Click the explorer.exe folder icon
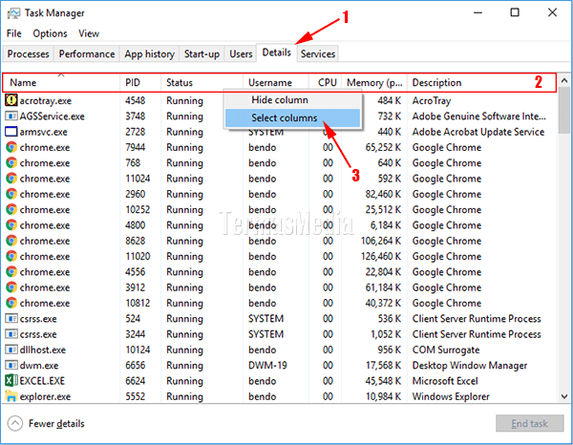Viewport: 573px width, 445px height. tap(11, 396)
